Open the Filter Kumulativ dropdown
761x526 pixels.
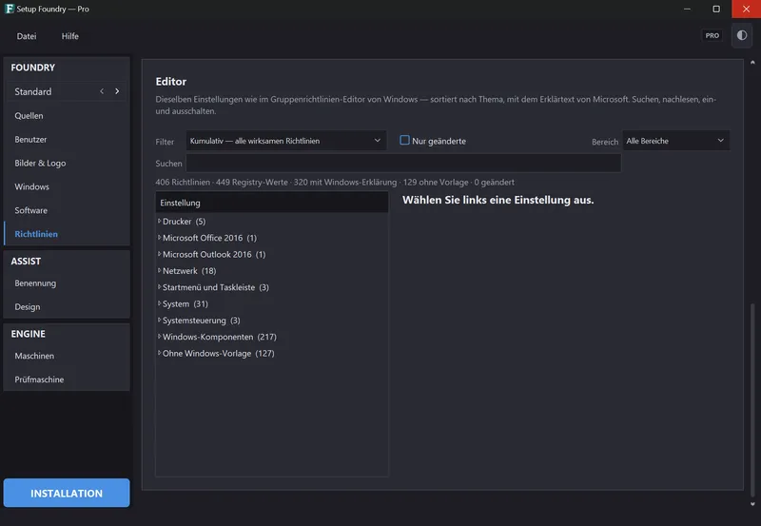(286, 141)
